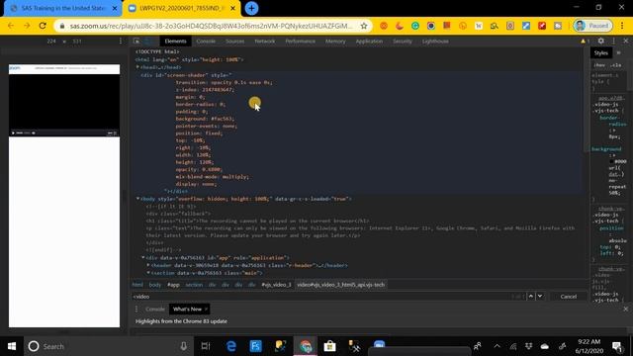Click the address bar URL
This screenshot has height=356, width=633.
click(x=211, y=26)
